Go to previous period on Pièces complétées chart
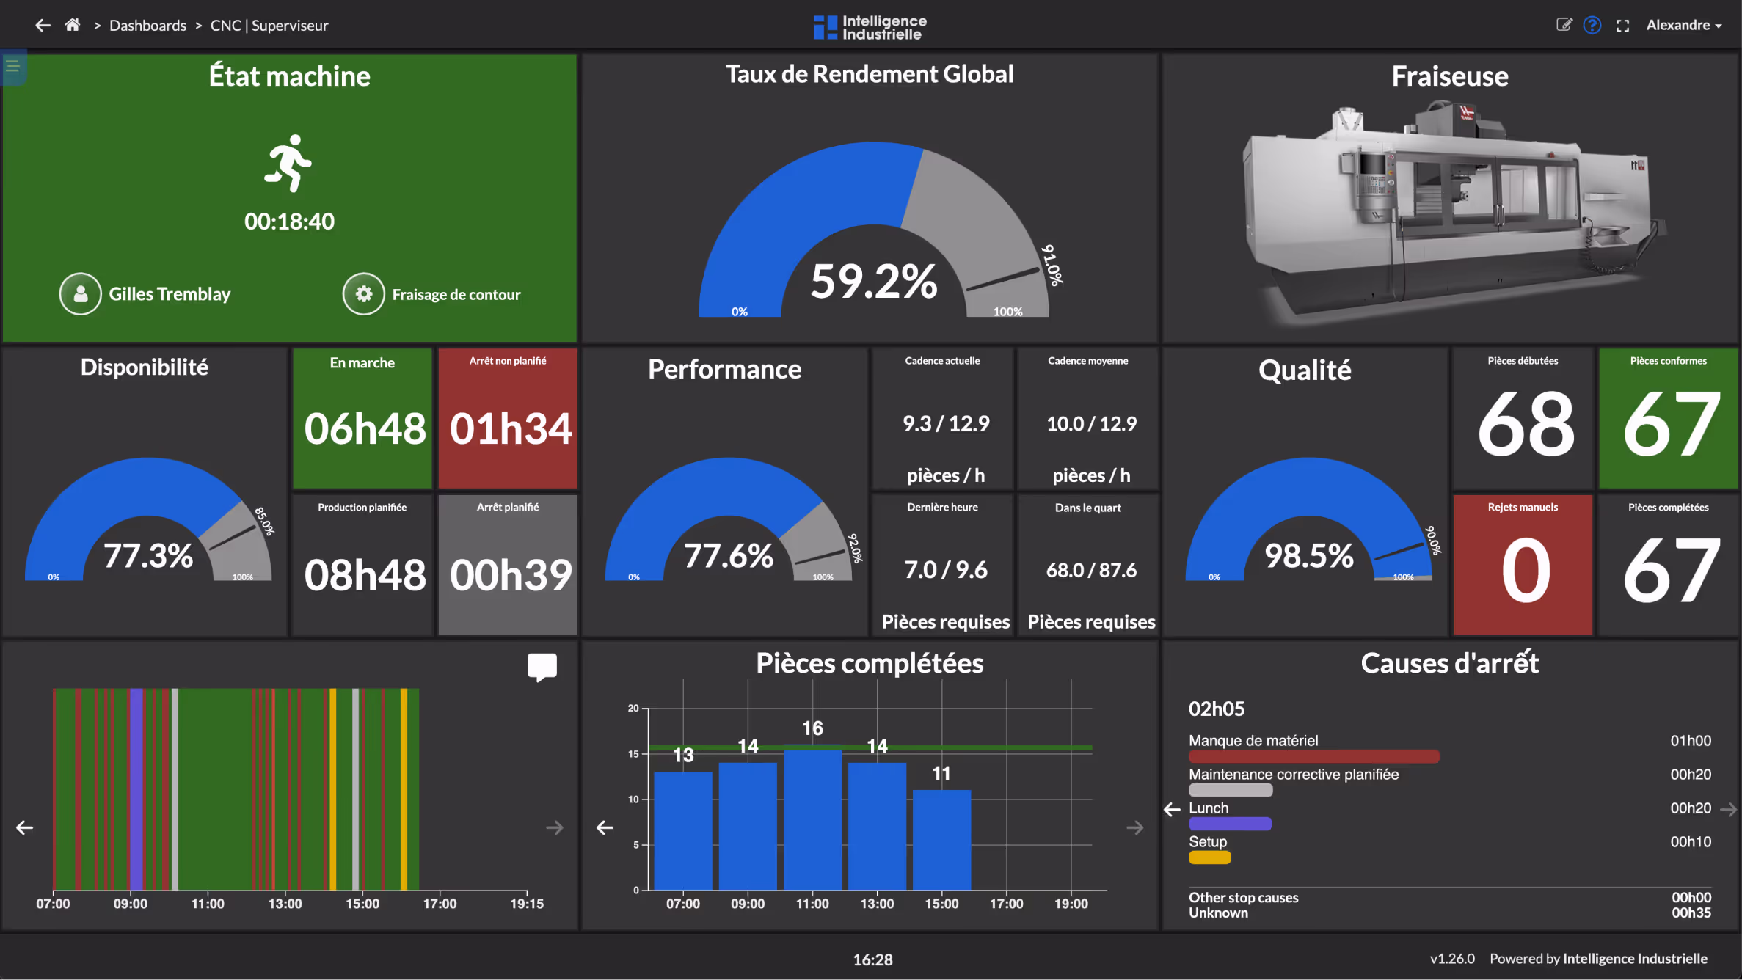Image resolution: width=1742 pixels, height=980 pixels. [x=605, y=828]
